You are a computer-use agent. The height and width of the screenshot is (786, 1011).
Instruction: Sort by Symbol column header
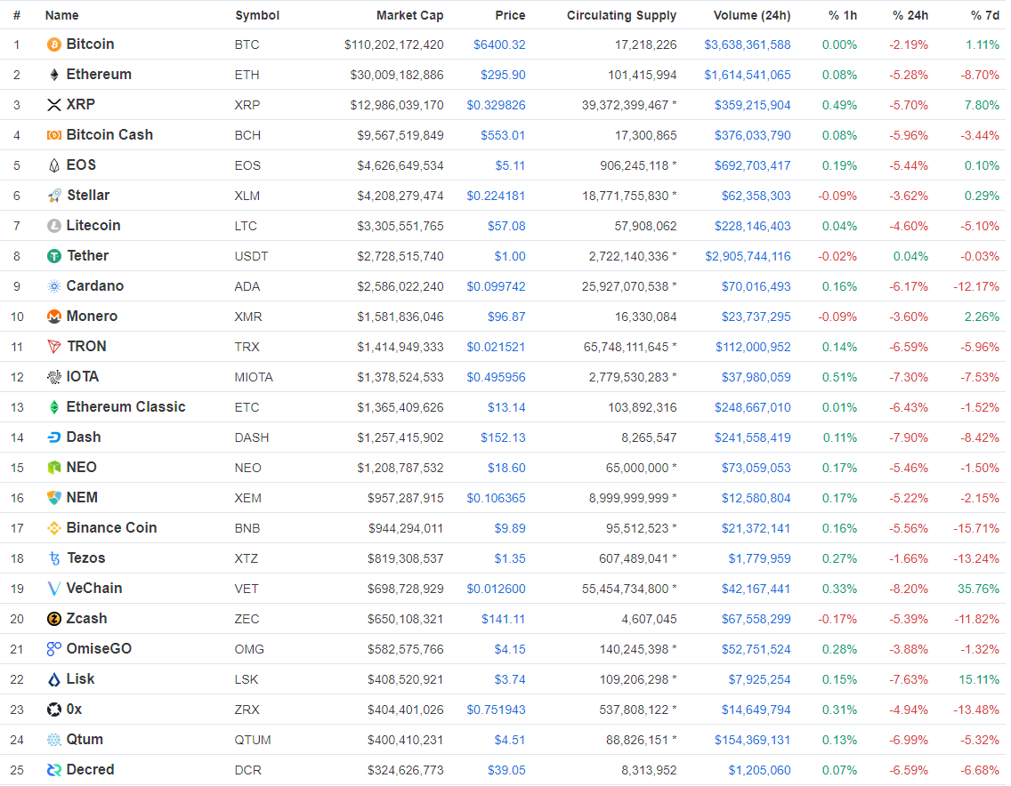[x=257, y=15]
